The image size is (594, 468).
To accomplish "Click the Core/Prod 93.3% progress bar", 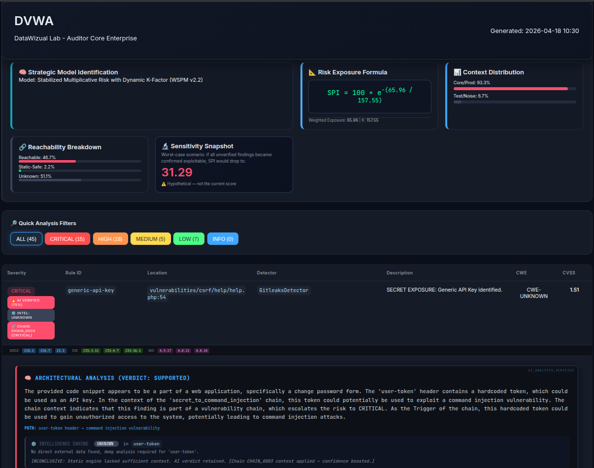I will 515,89.
